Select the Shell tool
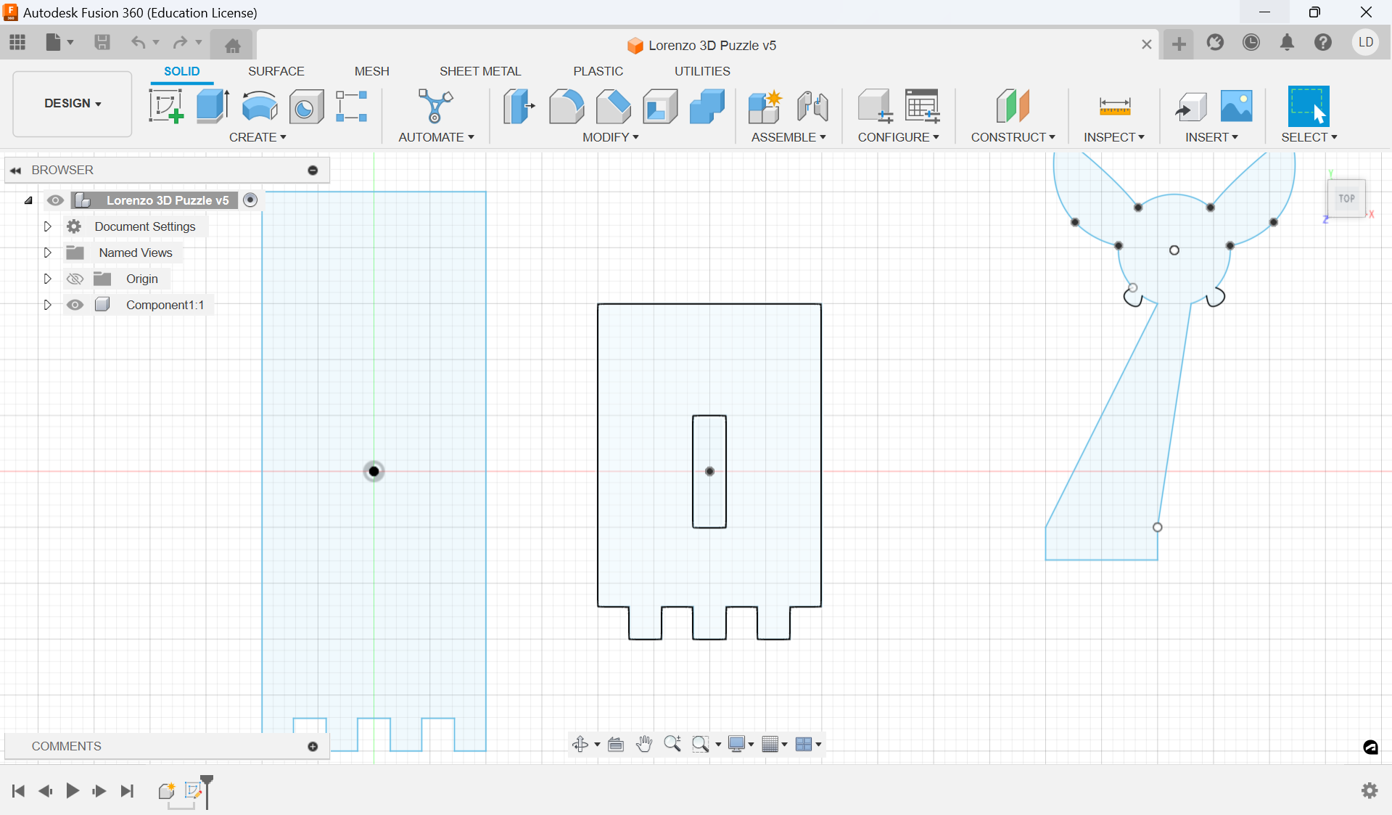 point(660,107)
